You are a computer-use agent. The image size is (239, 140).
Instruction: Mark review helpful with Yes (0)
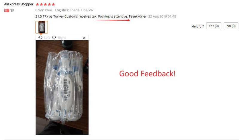[x=214, y=26]
